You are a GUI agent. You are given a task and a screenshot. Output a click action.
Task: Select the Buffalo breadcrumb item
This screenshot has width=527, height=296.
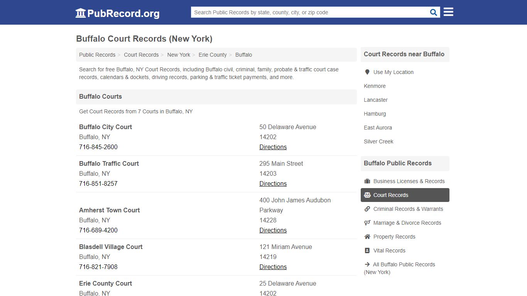pos(243,55)
